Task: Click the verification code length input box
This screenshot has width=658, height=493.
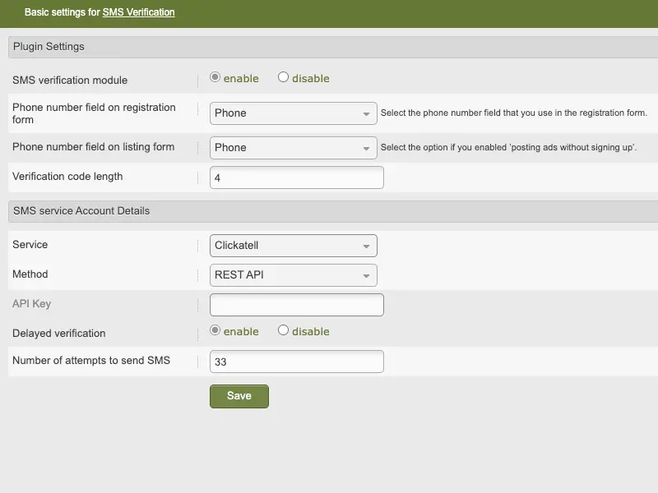Action: point(296,177)
